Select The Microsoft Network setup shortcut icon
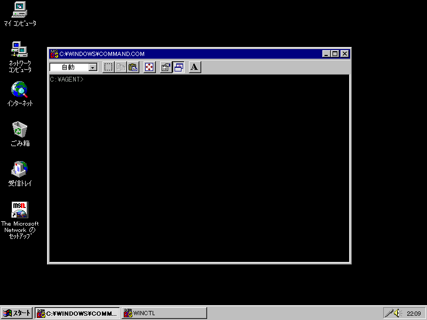 20,220
